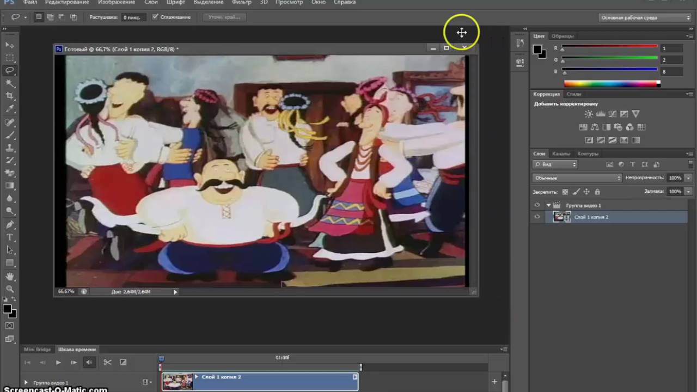Screen dimensions: 697x392
Task: Toggle timeline audio mute button
Action: coord(89,362)
